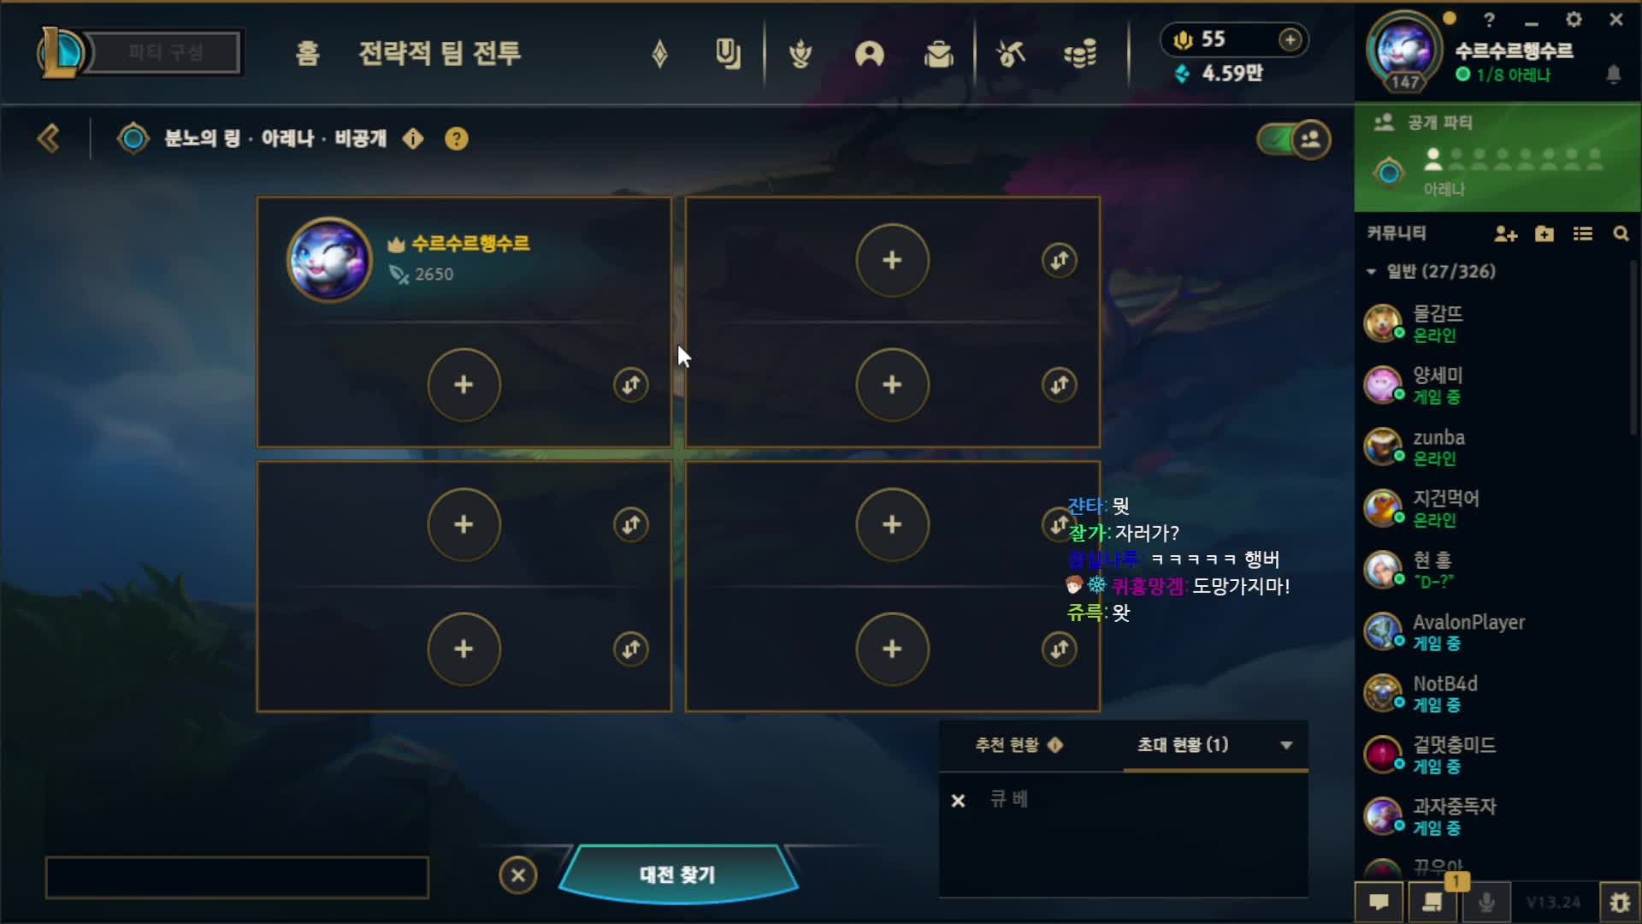Click the bug report icon at bottom right
This screenshot has width=1642, height=924.
[x=1619, y=903]
